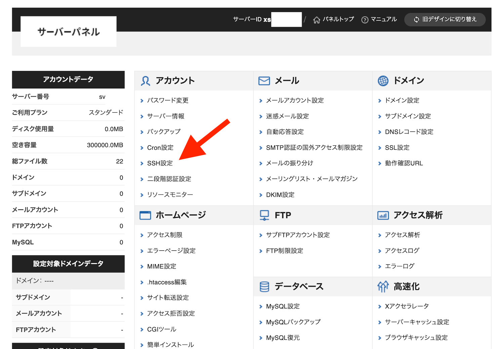Expand the chevron beside DKIM設定
Screen dimensions: 504x349
point(261,195)
